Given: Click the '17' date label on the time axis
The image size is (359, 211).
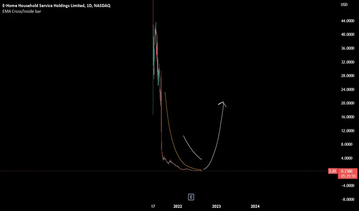Looking at the screenshot, I should 153,206.
